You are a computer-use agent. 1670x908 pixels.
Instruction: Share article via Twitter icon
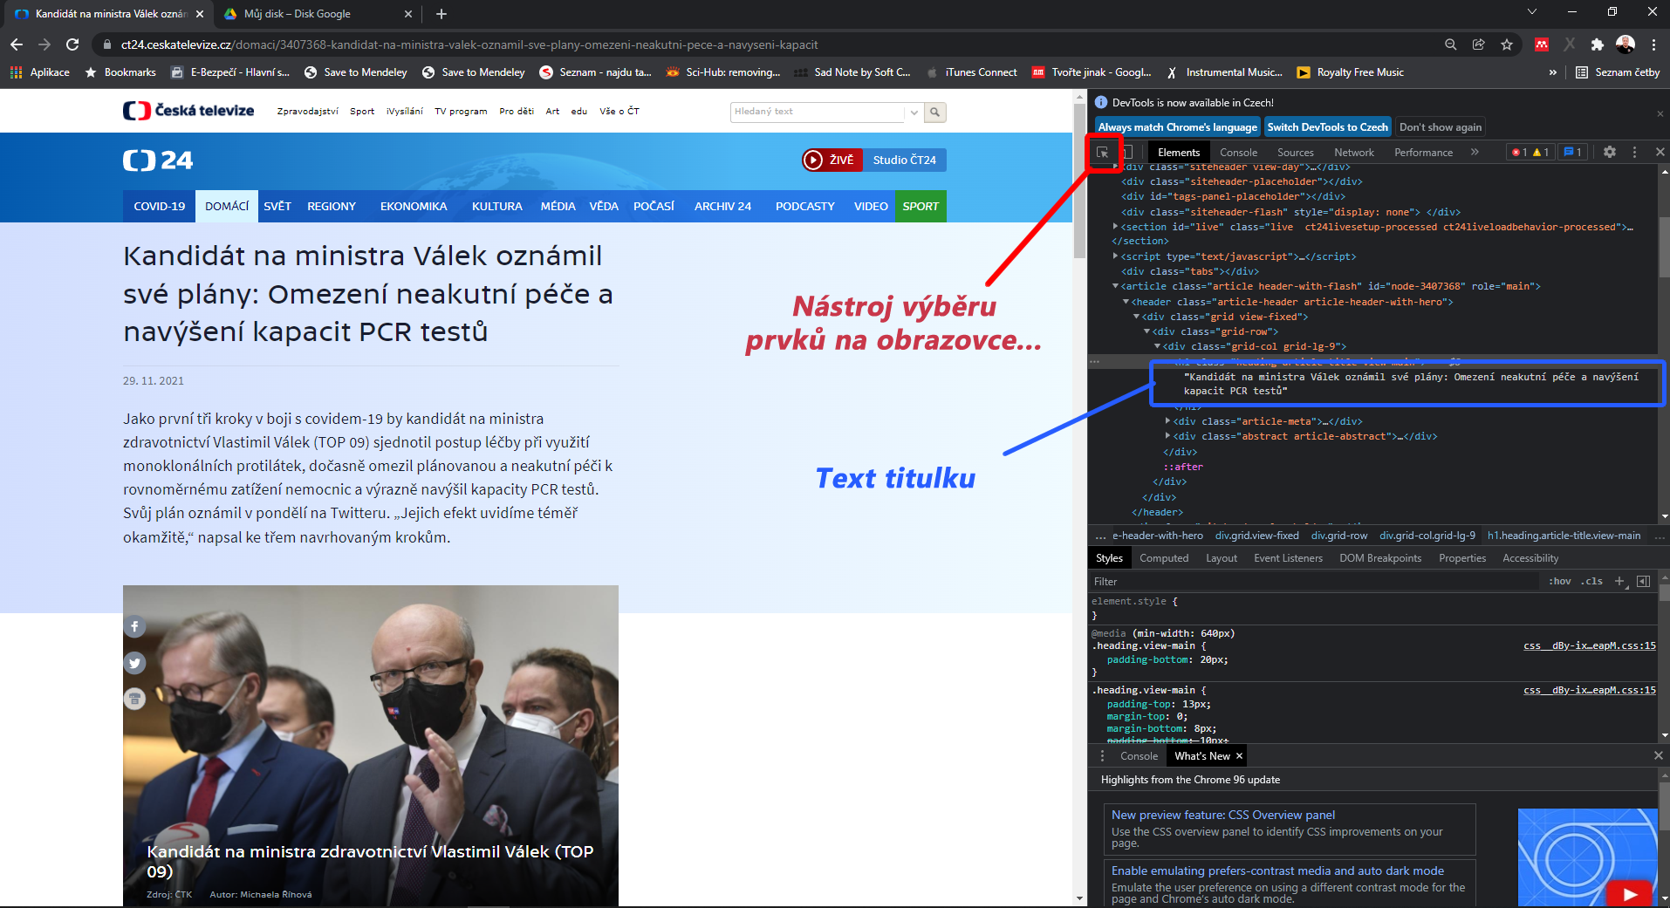pyautogui.click(x=134, y=664)
